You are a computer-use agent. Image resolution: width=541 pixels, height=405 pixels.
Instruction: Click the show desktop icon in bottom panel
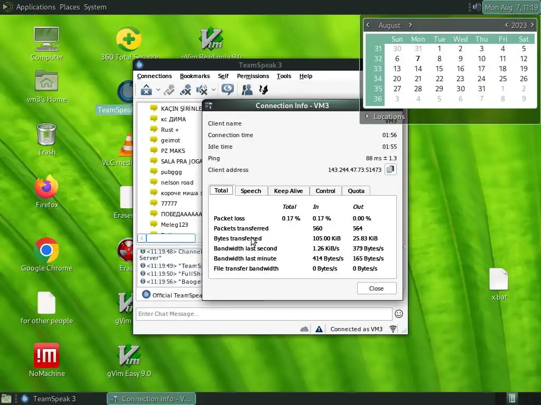click(6, 399)
